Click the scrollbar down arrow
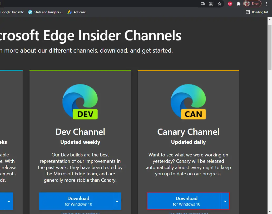This screenshot has width=272, height=214. point(270,212)
